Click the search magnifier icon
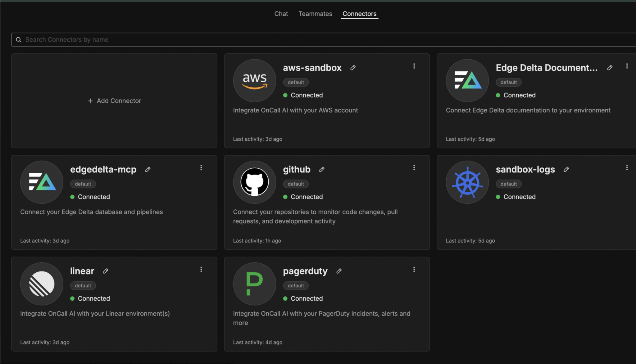 coord(19,40)
